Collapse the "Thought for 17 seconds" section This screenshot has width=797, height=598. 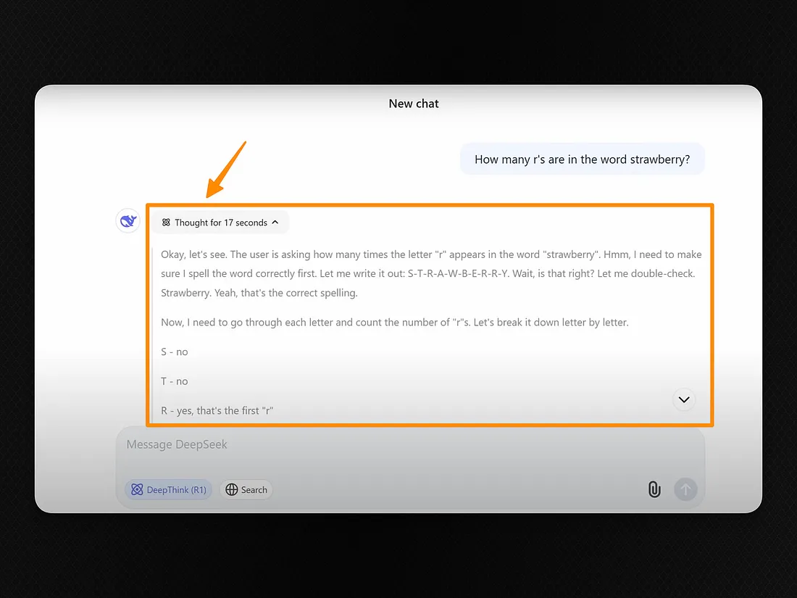[220, 223]
